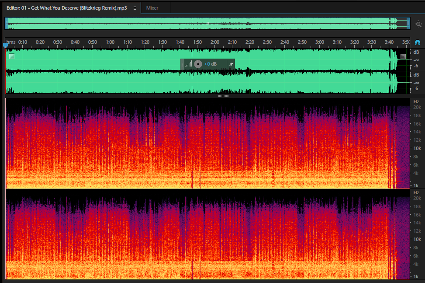Click the 16k mark on the upper frequency scale

417,124
